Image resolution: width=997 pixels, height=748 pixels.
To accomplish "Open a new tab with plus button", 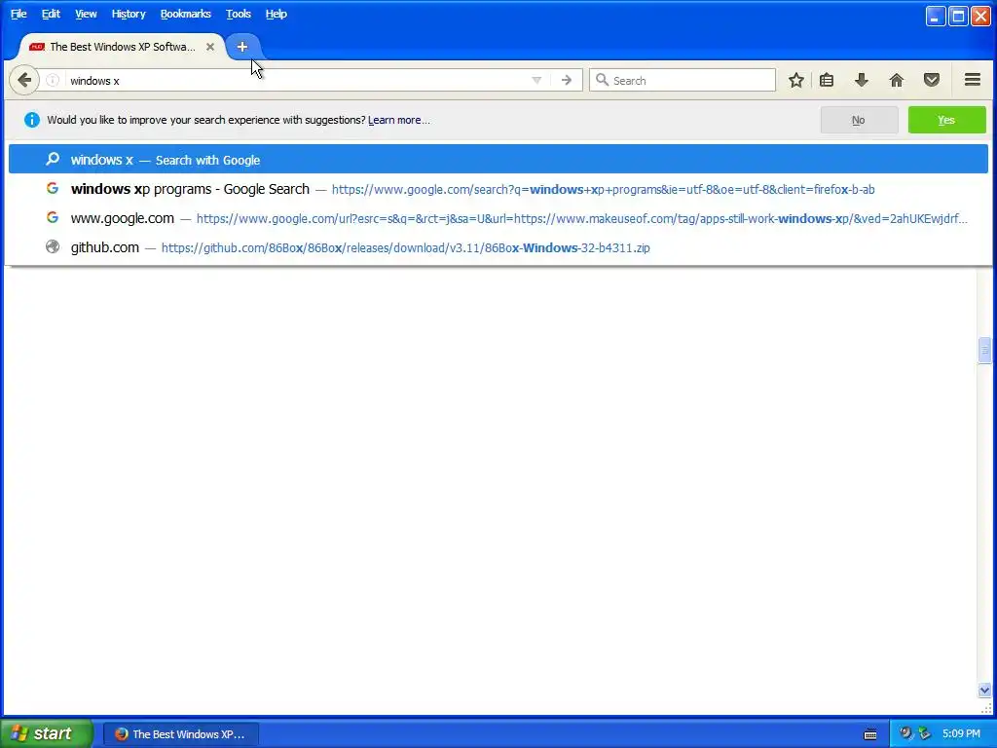I will (x=242, y=47).
